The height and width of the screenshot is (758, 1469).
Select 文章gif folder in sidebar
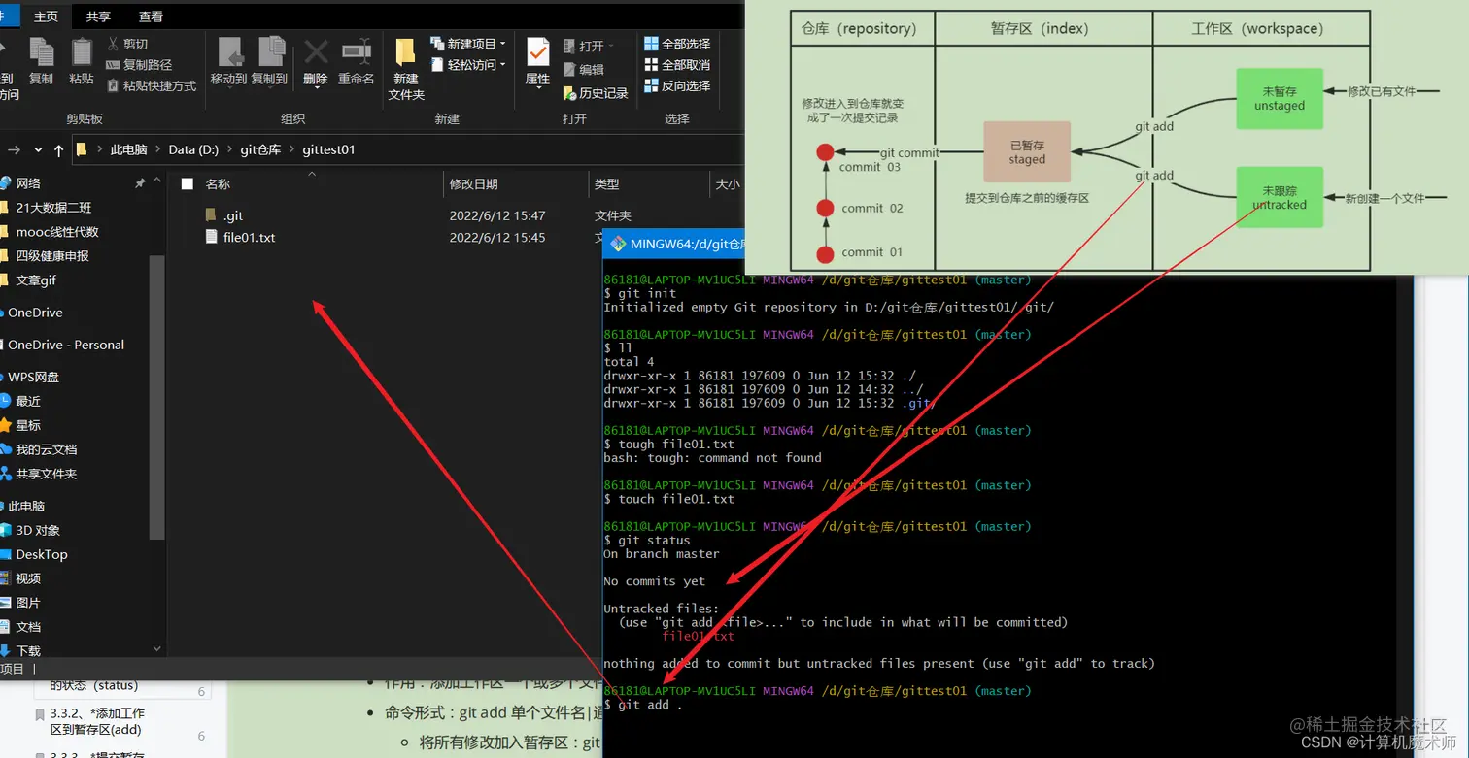(x=36, y=280)
